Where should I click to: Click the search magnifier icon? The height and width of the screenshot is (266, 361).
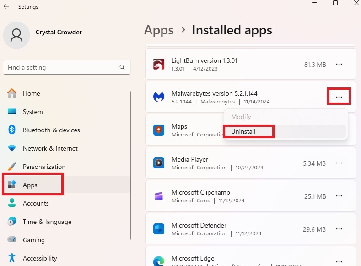tap(122, 67)
